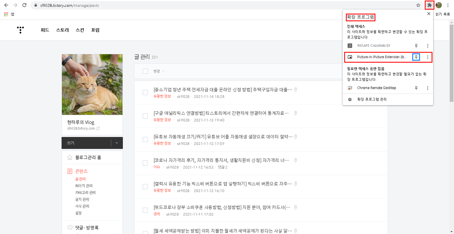Pin the INISAFE CrossWeb EX extension
Viewport: 454px width, 234px height.
[416, 46]
